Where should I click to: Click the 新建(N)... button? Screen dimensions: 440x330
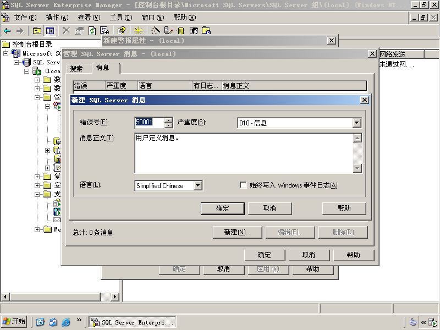[x=237, y=232]
